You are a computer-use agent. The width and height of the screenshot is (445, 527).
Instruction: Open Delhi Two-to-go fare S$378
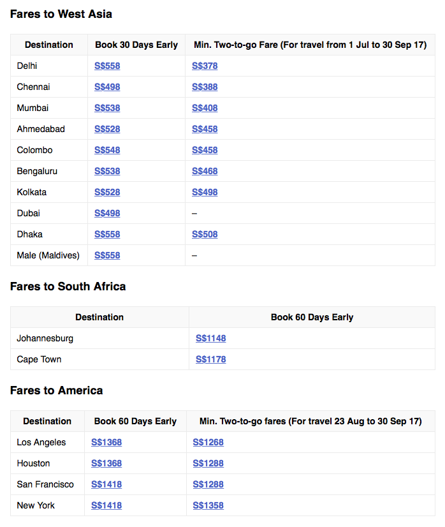pos(205,66)
